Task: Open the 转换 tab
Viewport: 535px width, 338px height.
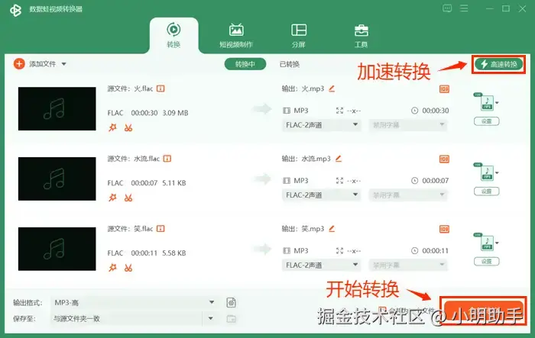Action: point(173,35)
